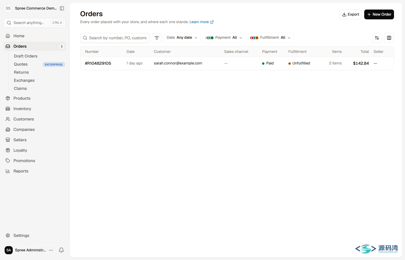Go to Quotes section
The height and width of the screenshot is (260, 405).
point(21,64)
